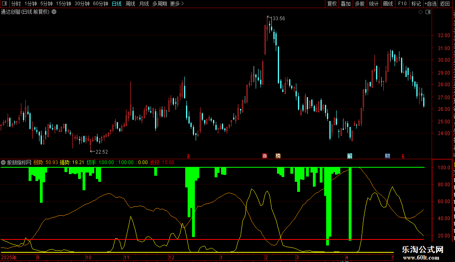Open the 统计 statistics tool
The width and height of the screenshot is (455, 262).
click(373, 4)
